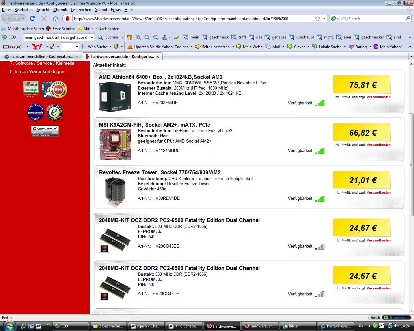414x331 pixels.
Task: Click into the ICQ Search input field
Action: click(x=372, y=18)
